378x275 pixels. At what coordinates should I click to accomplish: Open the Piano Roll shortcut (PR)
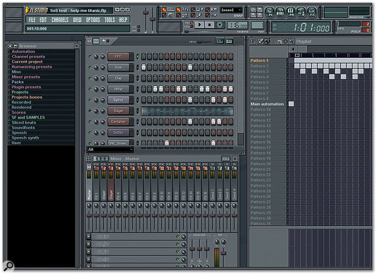pyautogui.click(x=290, y=12)
